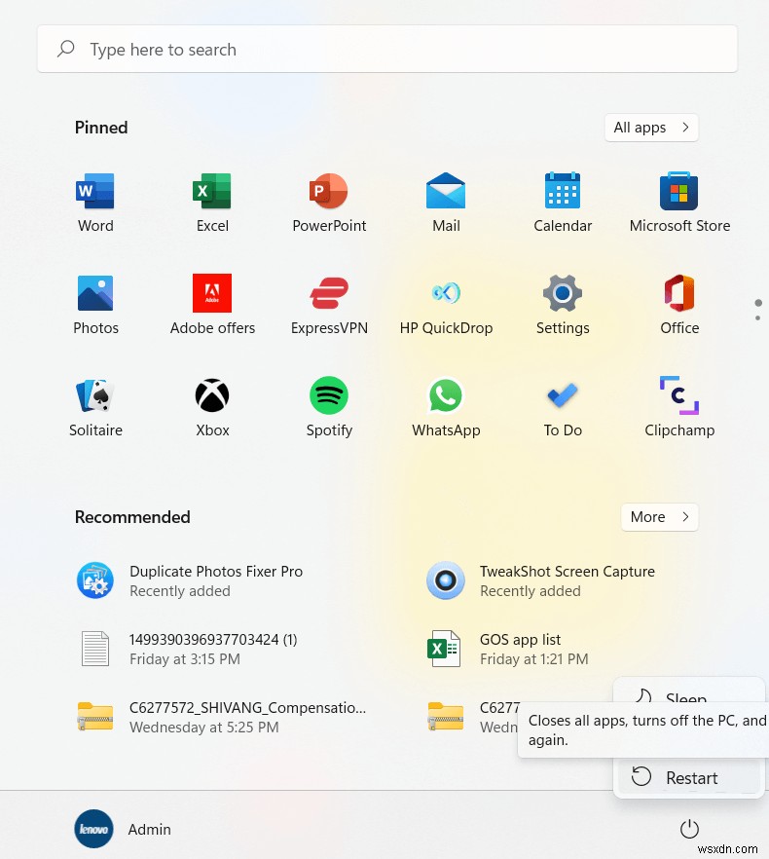The width and height of the screenshot is (769, 859).
Task: Open HP QuickDrop
Action: click(446, 305)
